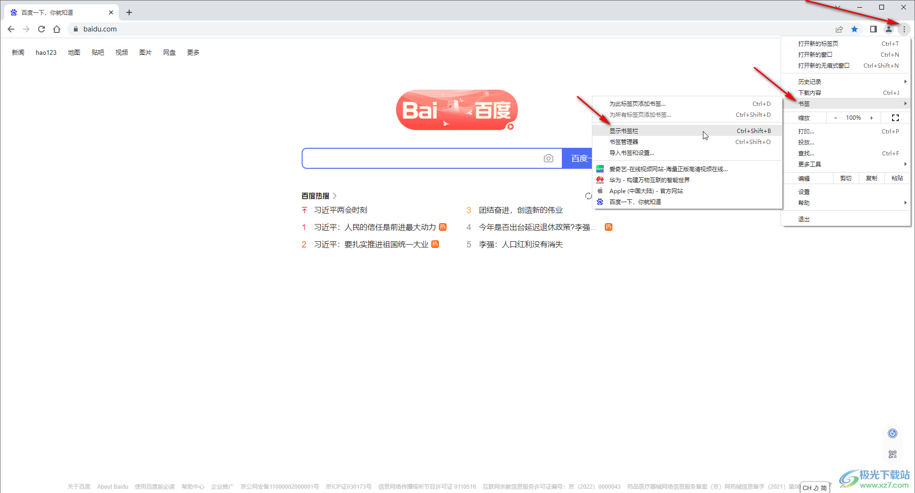
Task: Open 下载内容 from the menu
Action: click(x=847, y=92)
